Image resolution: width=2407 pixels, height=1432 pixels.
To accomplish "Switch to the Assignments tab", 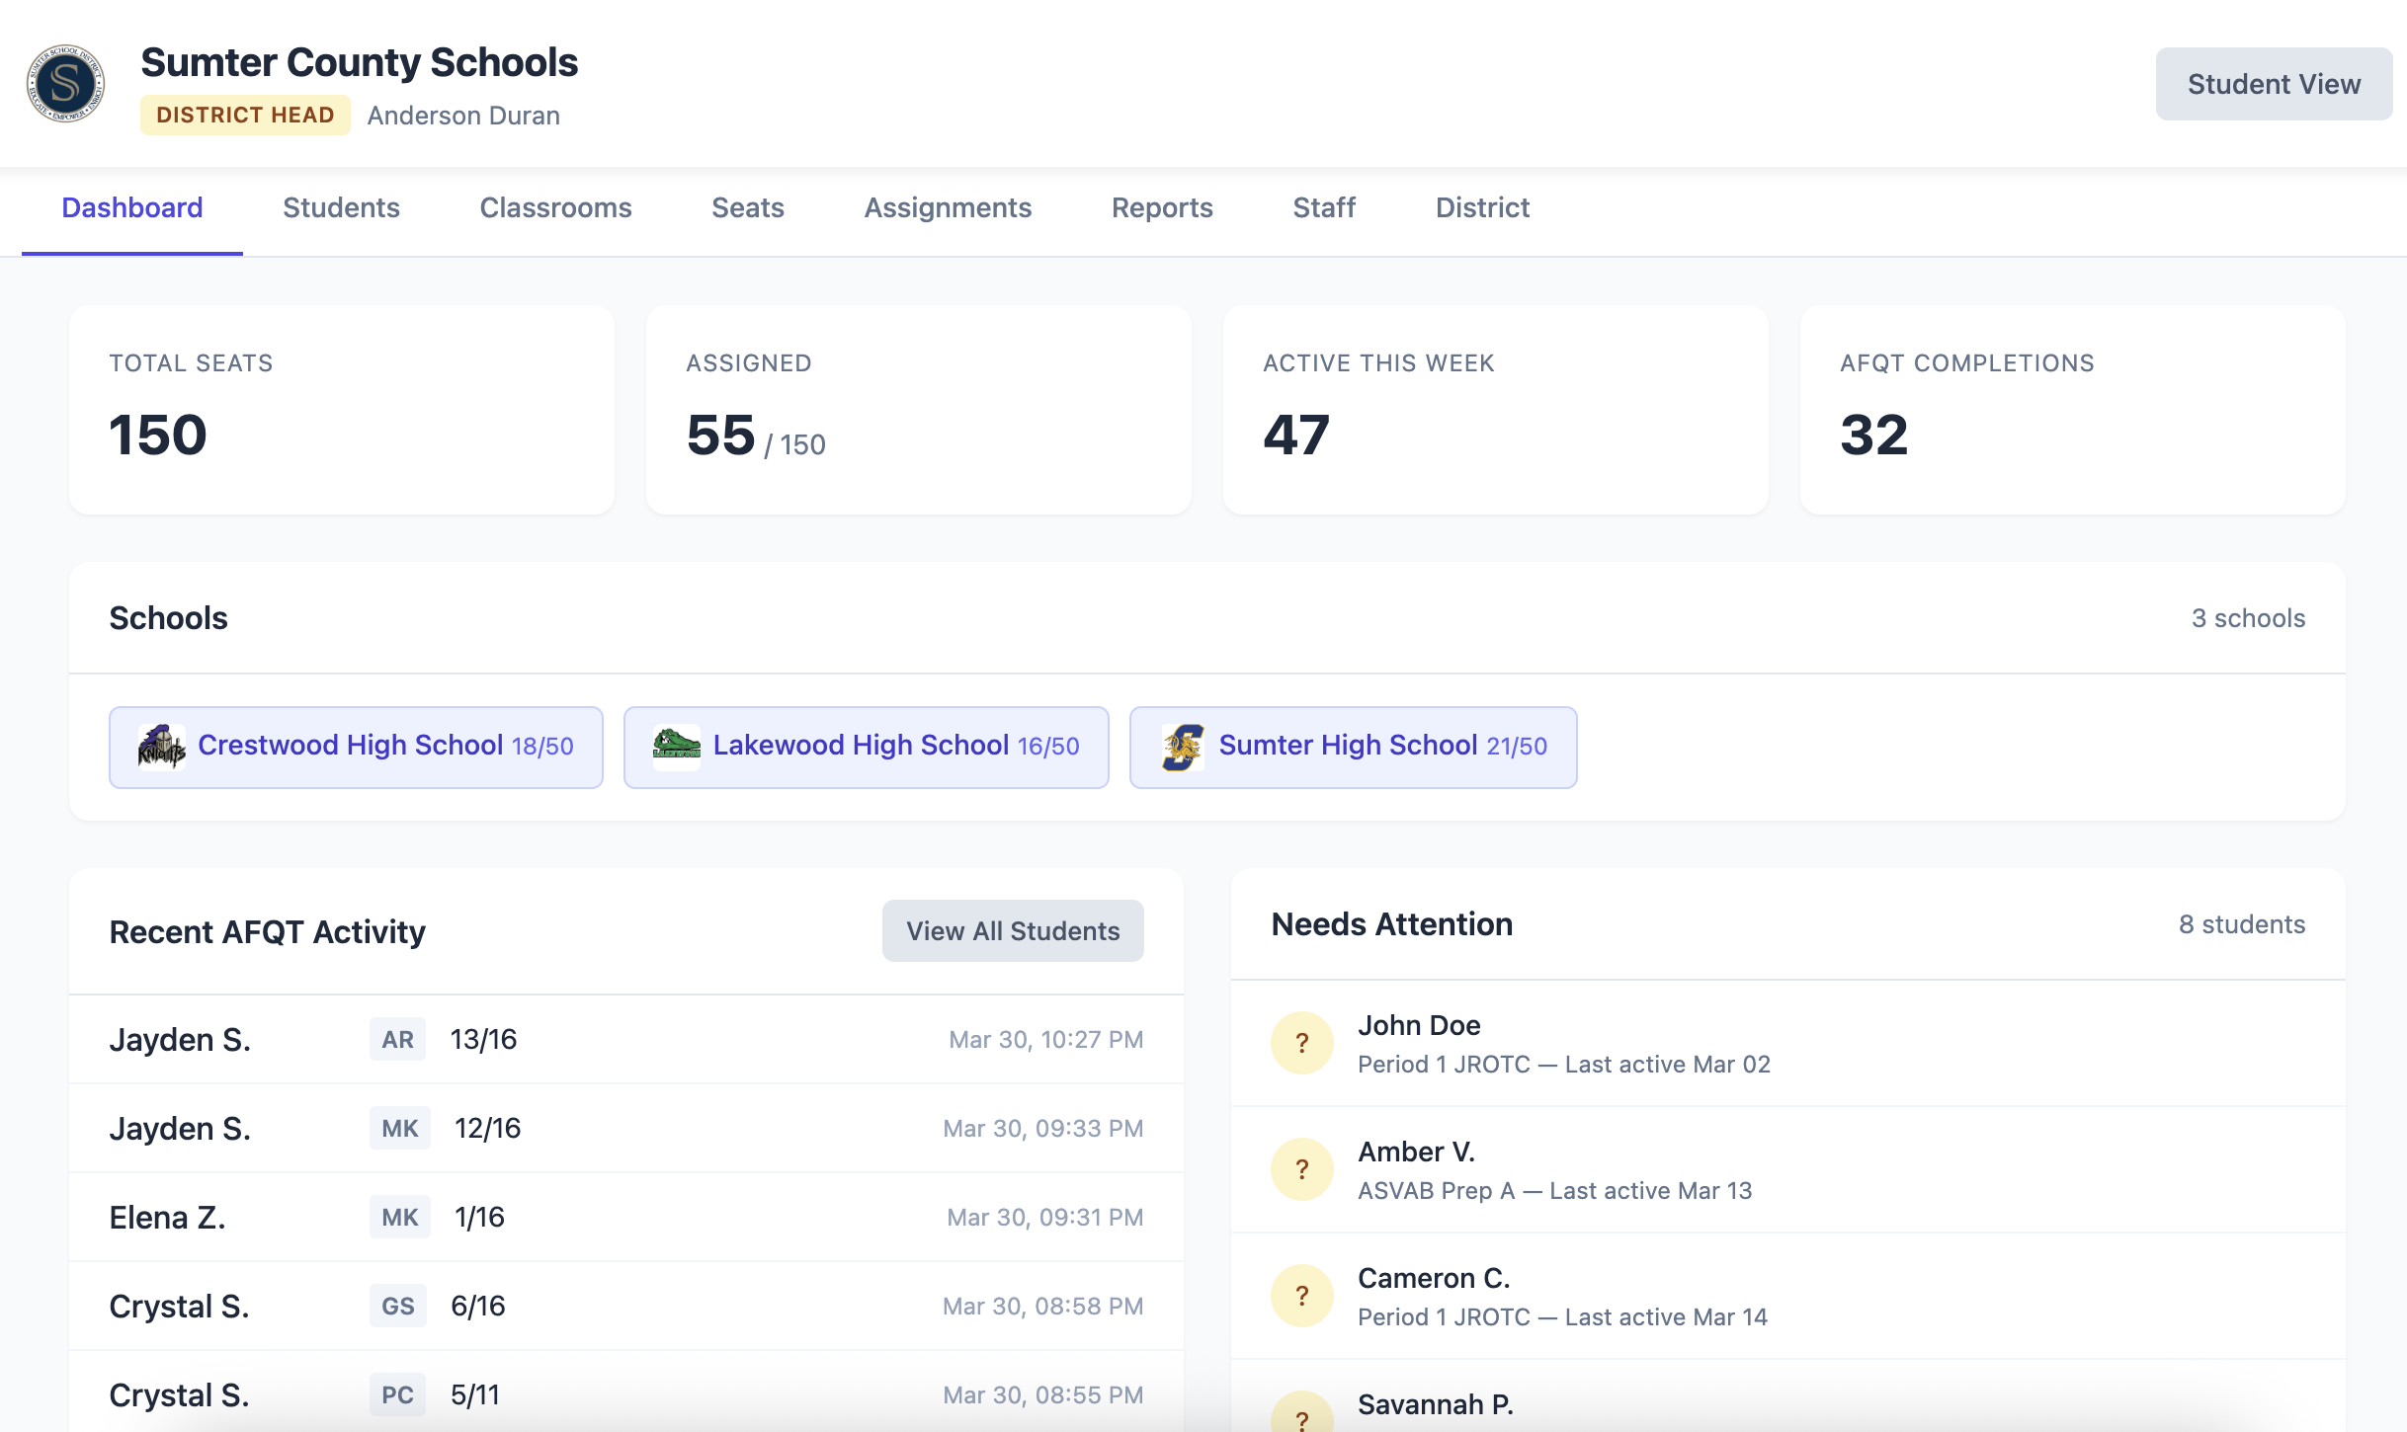I will pyautogui.click(x=948, y=207).
